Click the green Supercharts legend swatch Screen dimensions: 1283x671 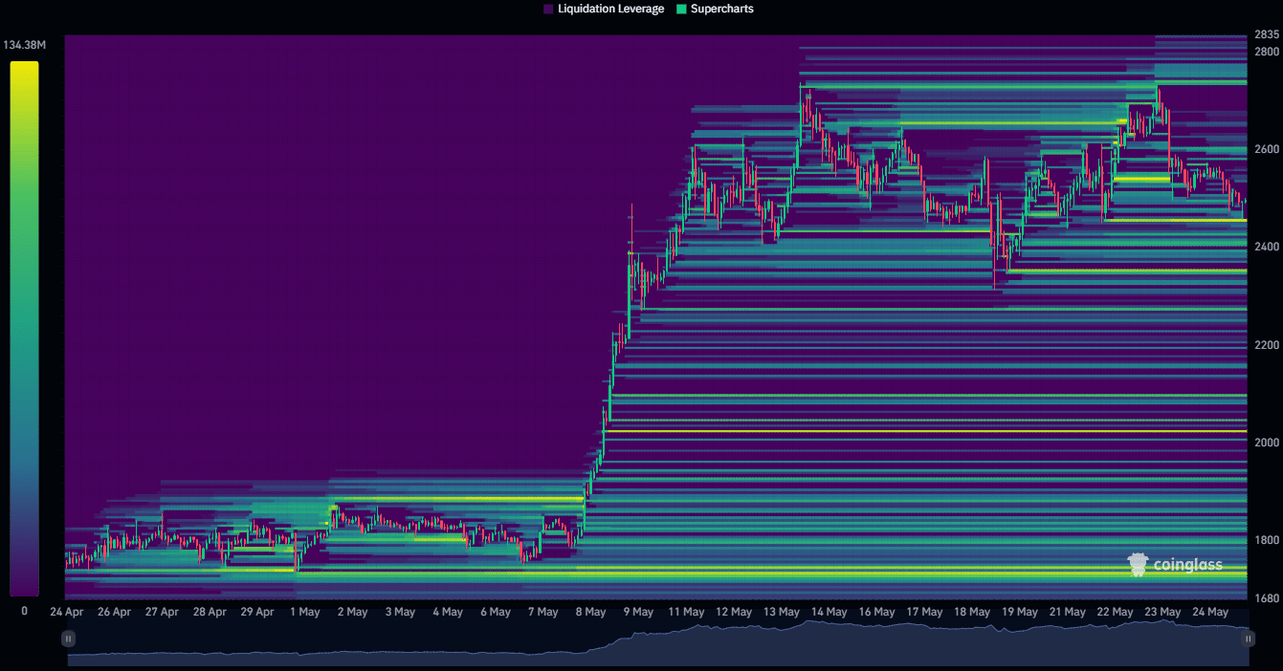click(681, 9)
